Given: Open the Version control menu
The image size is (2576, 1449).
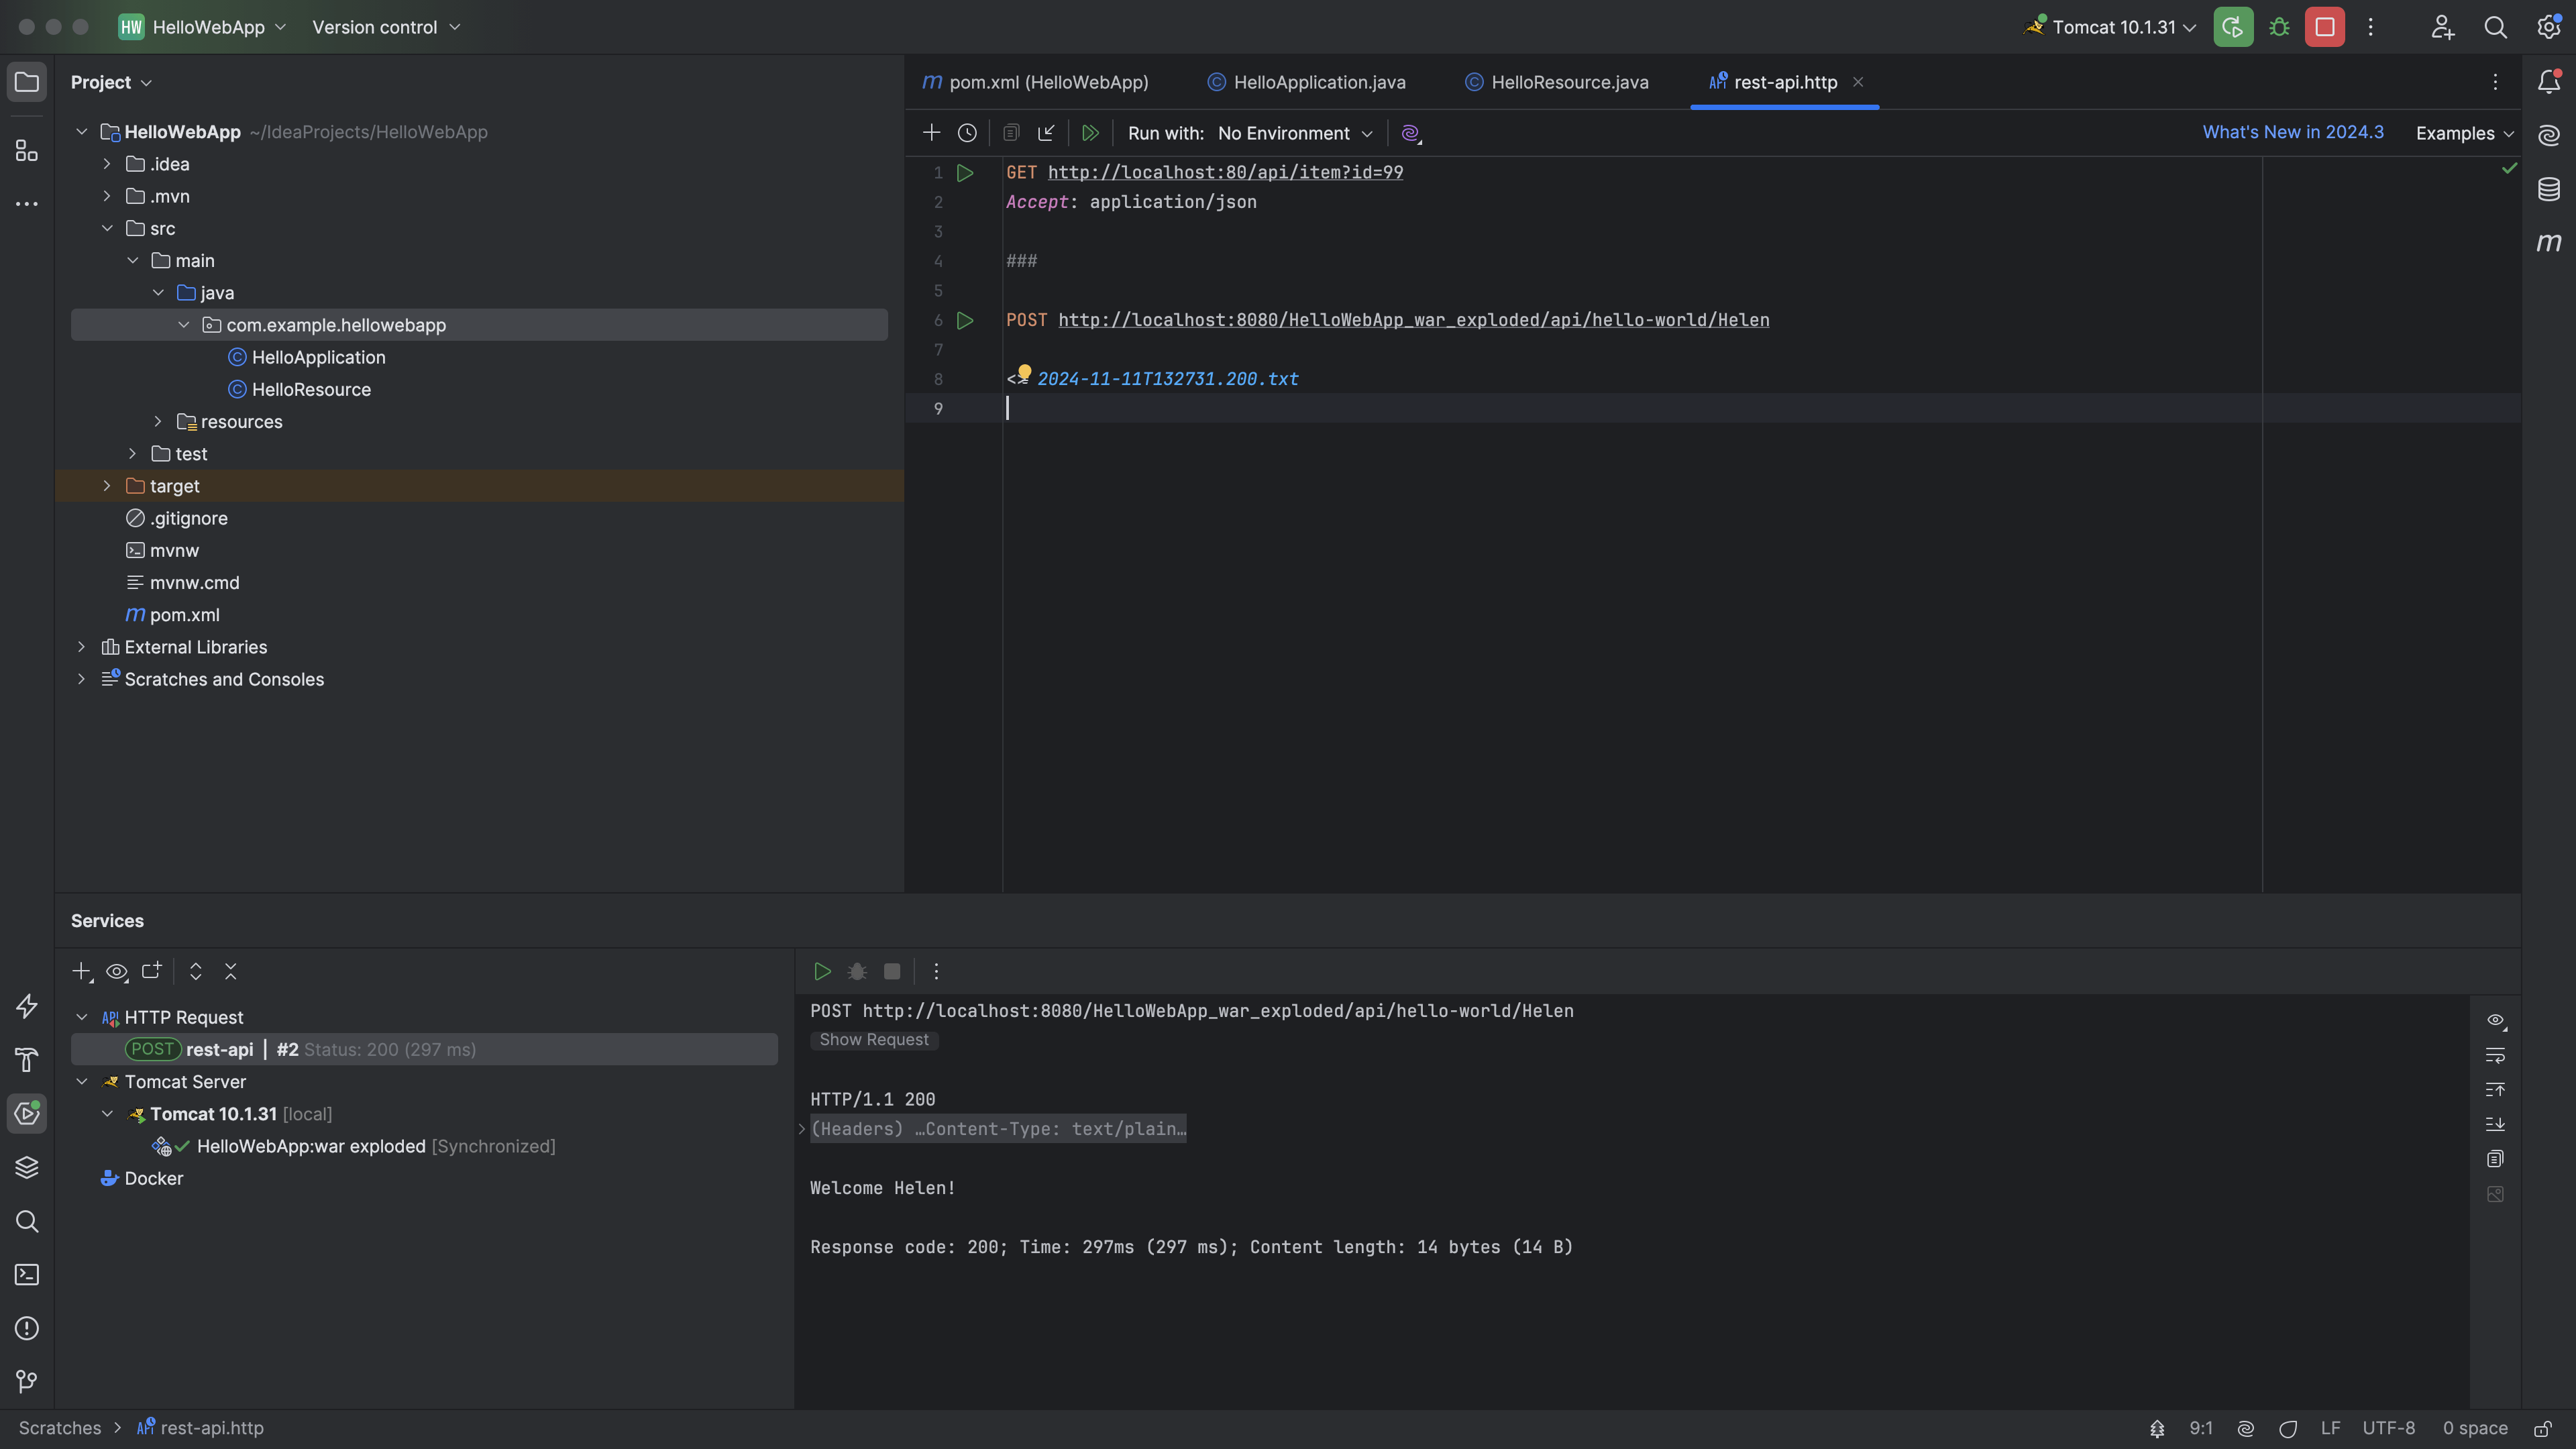Looking at the screenshot, I should [385, 27].
